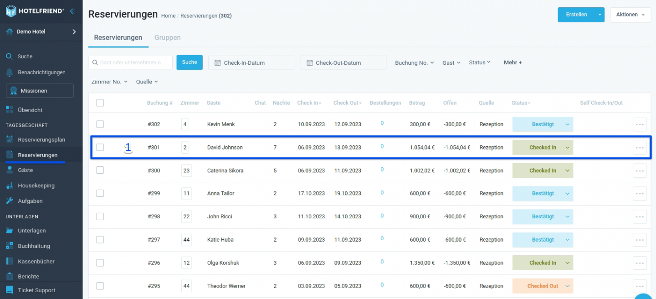Click the Home breadcrumb link
The image size is (656, 299).
click(168, 16)
